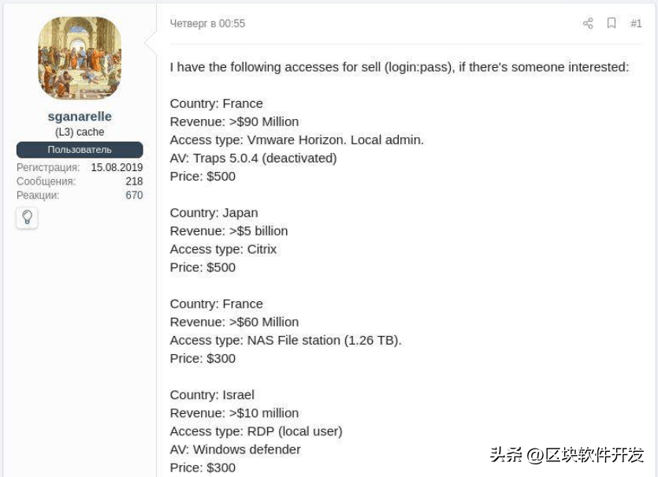Viewport: 658px width, 477px height.
Task: Click the "Country: France" text line
Action: coord(217,103)
